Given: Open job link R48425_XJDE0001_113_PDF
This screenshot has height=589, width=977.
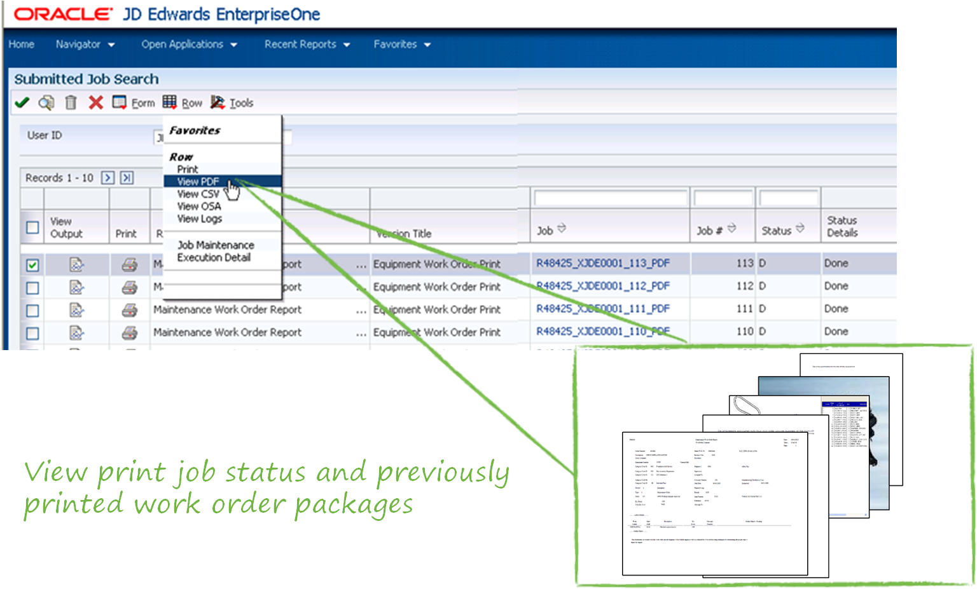Looking at the screenshot, I should point(603,263).
